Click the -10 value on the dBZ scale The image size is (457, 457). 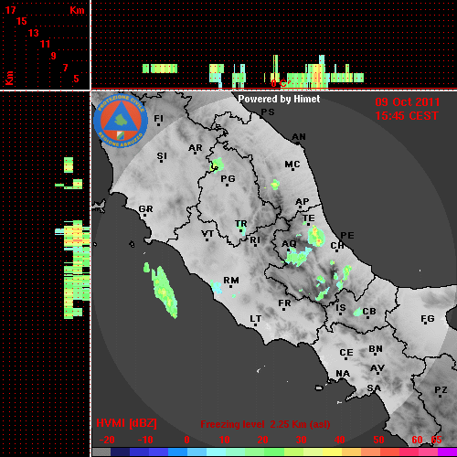point(145,440)
